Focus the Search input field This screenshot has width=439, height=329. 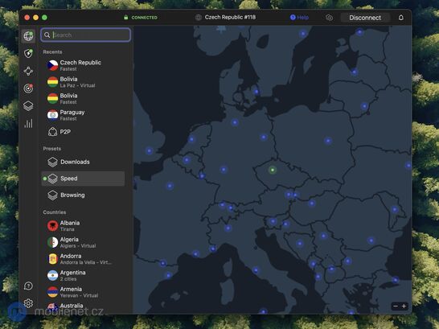(x=86, y=35)
